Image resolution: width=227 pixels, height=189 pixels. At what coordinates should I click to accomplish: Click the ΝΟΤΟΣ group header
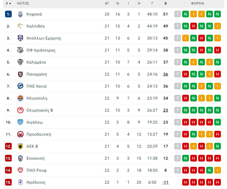(23, 3)
